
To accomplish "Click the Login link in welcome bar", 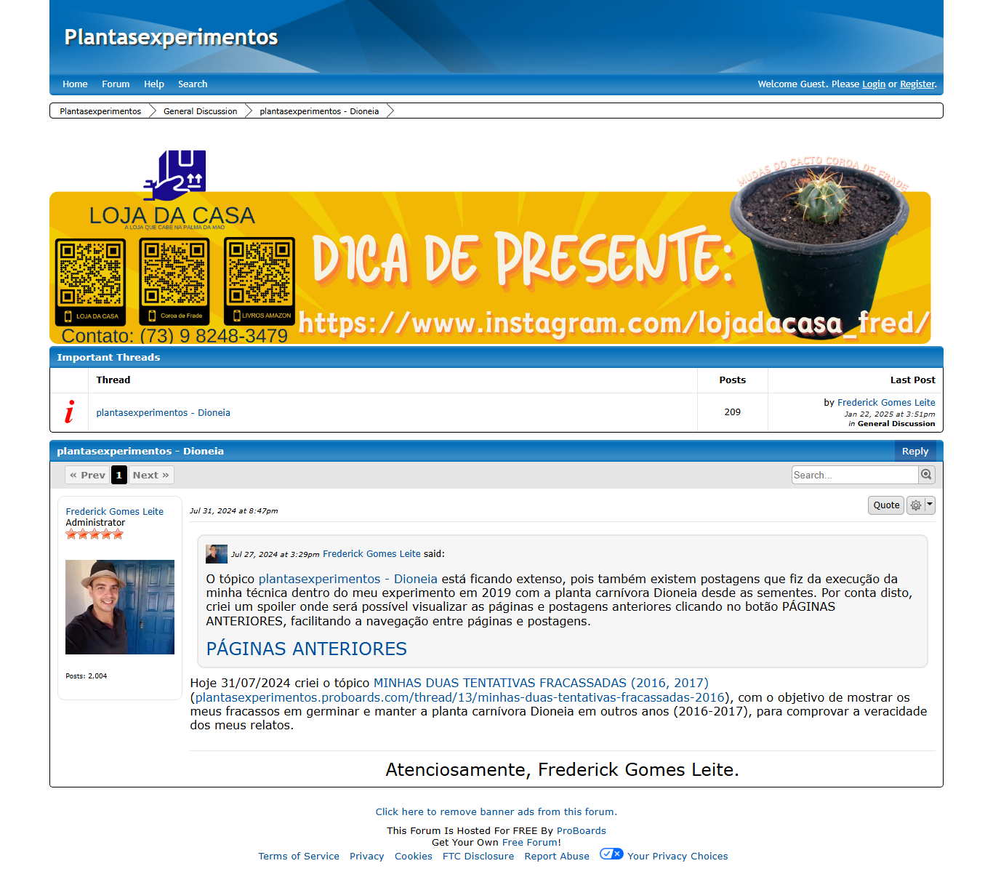I will tap(874, 84).
